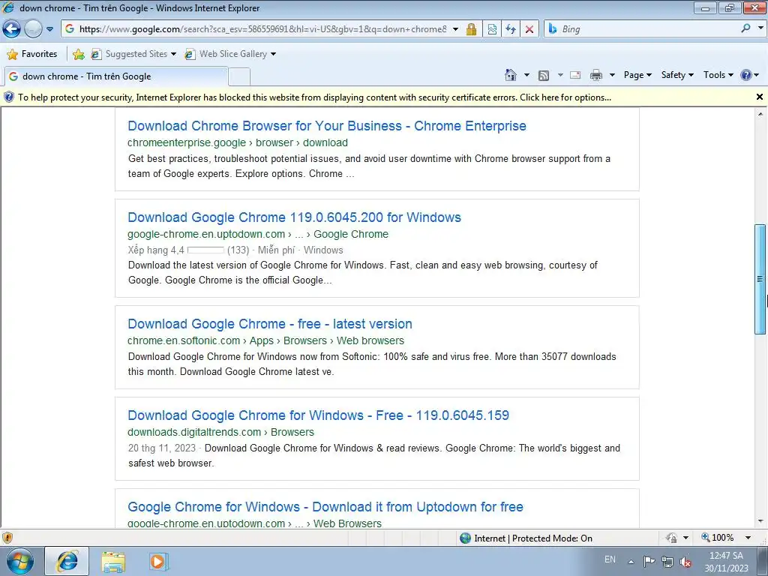Select the 'down chrome - Tìm trên Google' tab

click(x=116, y=76)
